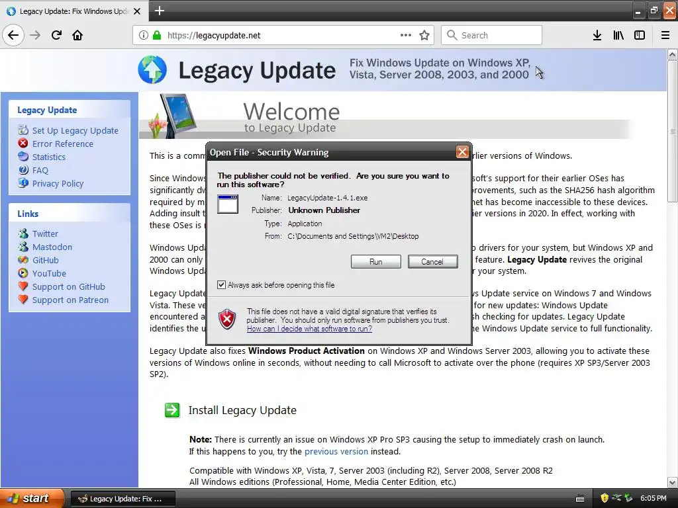Click the network connection tray icon
The height and width of the screenshot is (508, 678).
(616, 498)
